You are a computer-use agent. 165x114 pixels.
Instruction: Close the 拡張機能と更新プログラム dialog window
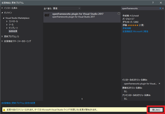pos(161,3)
